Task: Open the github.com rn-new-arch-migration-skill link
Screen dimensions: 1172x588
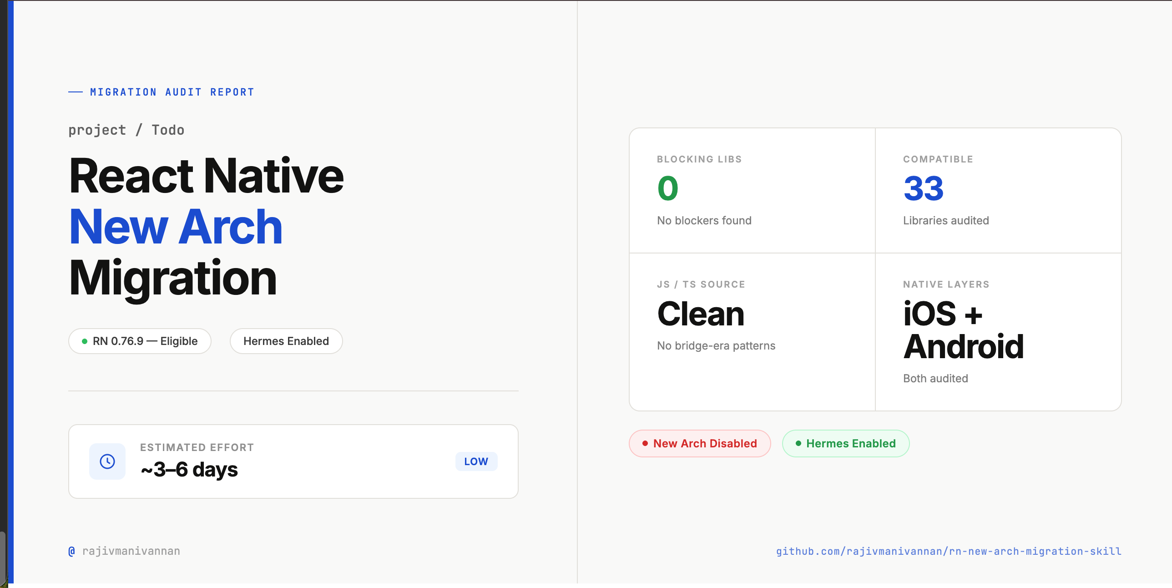Action: point(948,551)
